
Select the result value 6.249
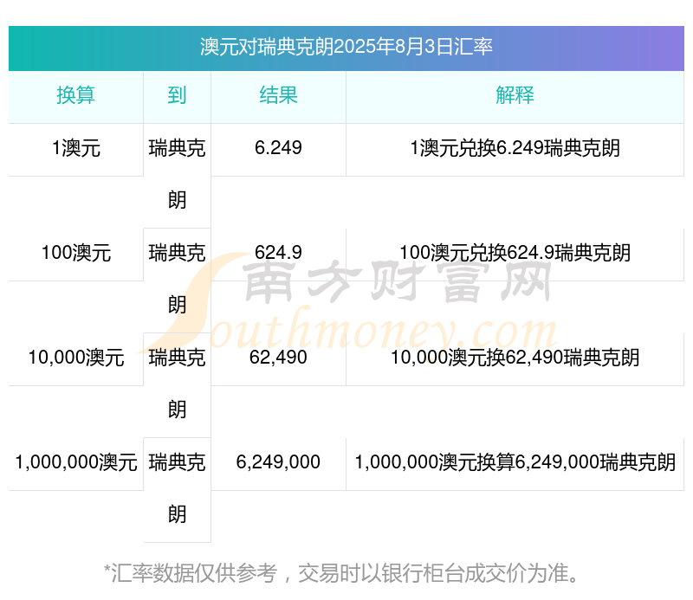click(x=278, y=148)
